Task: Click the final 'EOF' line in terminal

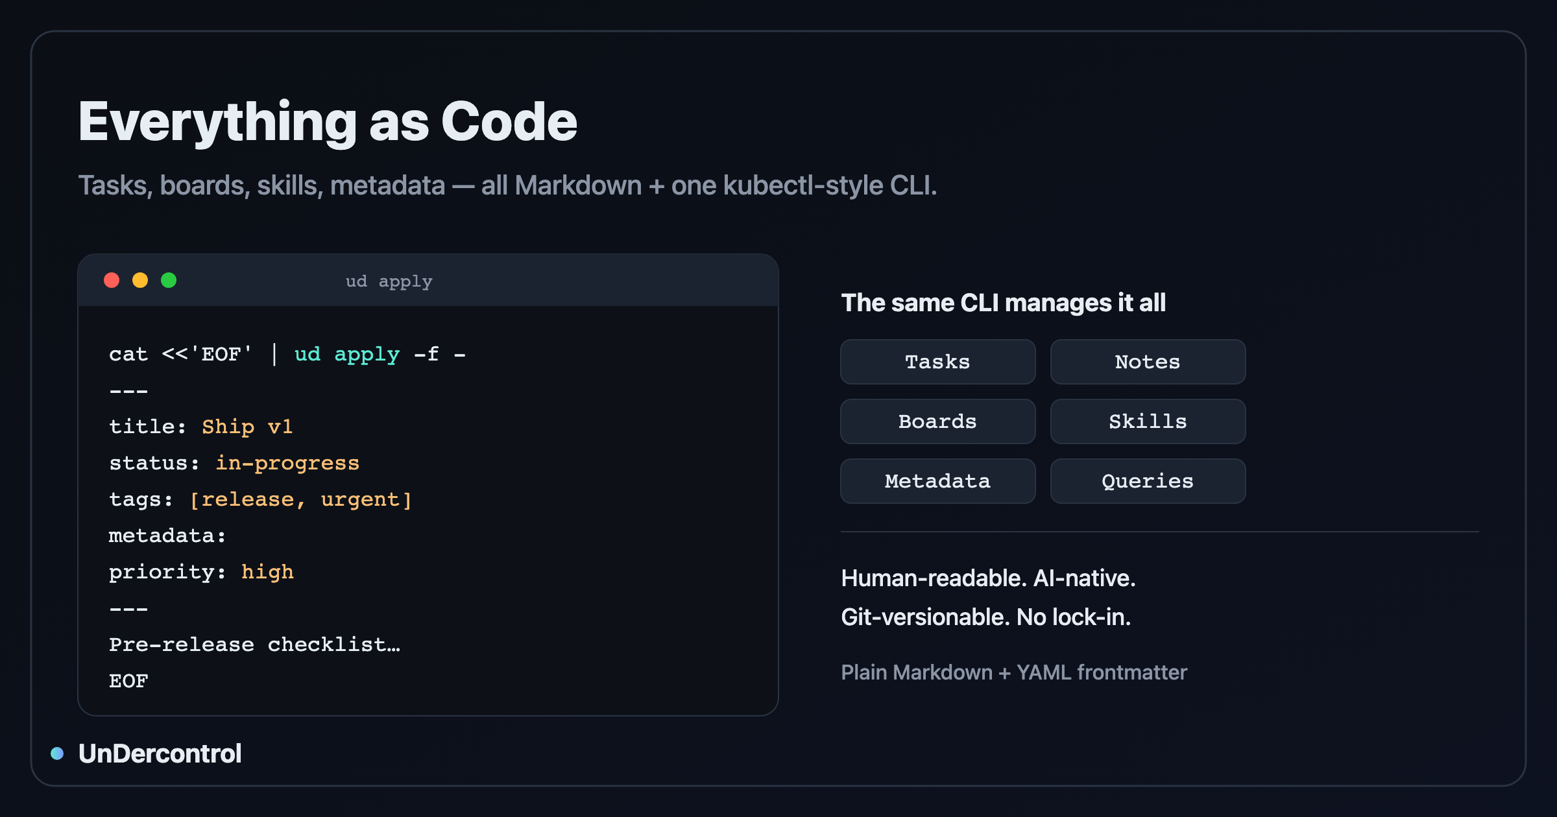Action: click(128, 681)
